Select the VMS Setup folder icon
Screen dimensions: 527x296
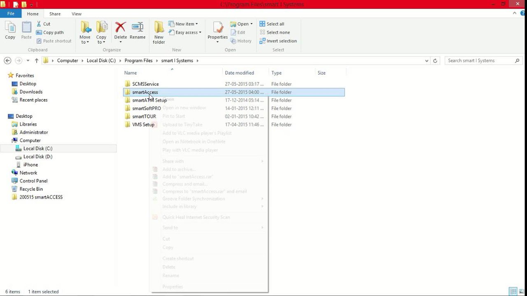pyautogui.click(x=128, y=125)
